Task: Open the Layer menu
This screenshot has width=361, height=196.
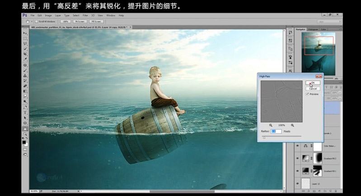Action: [x=58, y=15]
